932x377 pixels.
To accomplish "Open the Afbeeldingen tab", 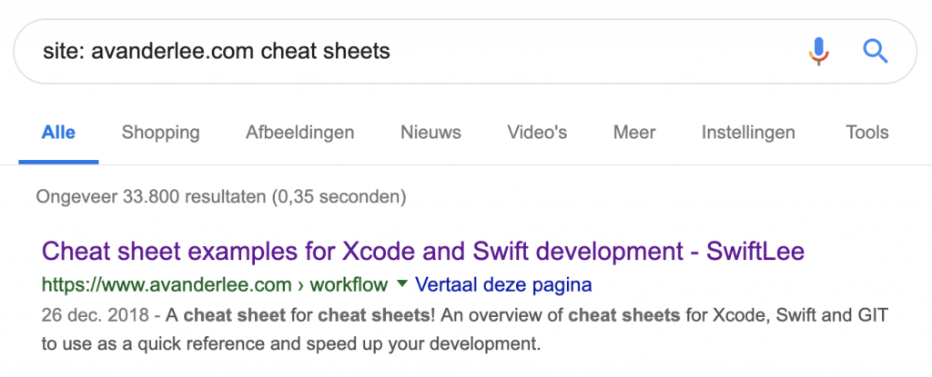I will pyautogui.click(x=299, y=133).
